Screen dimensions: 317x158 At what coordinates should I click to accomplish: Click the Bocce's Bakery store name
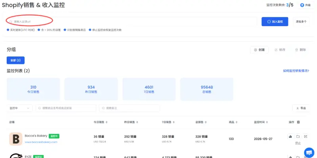36,136
